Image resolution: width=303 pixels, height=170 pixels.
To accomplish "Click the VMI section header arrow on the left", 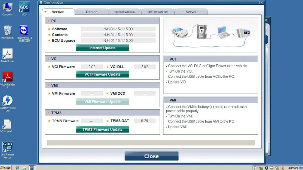I will coord(49,86).
